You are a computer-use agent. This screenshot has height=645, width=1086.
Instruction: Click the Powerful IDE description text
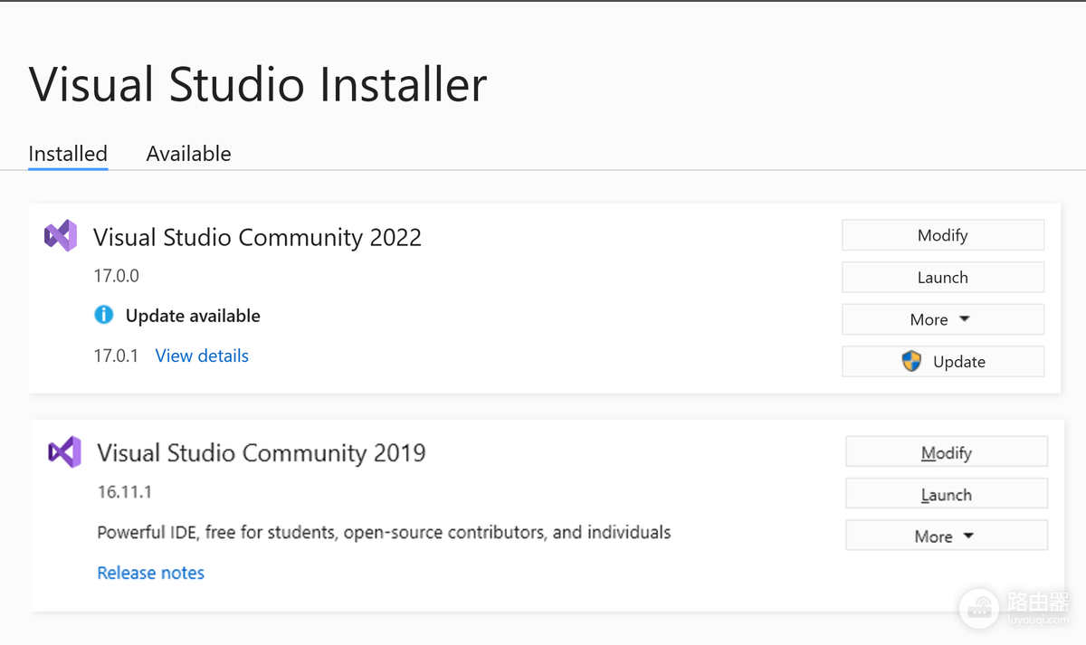pyautogui.click(x=384, y=532)
